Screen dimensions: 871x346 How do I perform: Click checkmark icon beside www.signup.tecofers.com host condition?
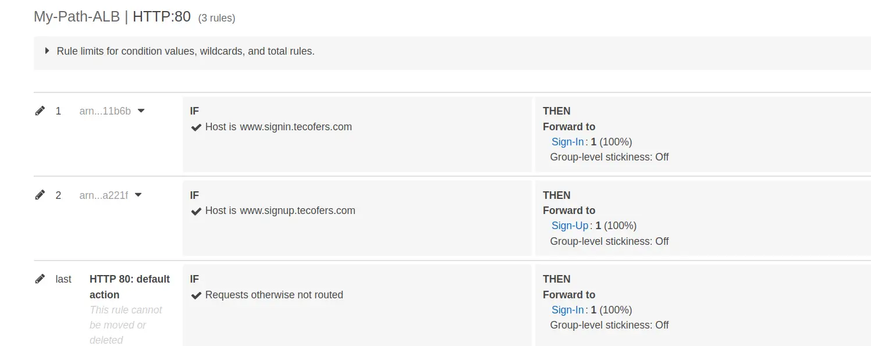point(196,211)
